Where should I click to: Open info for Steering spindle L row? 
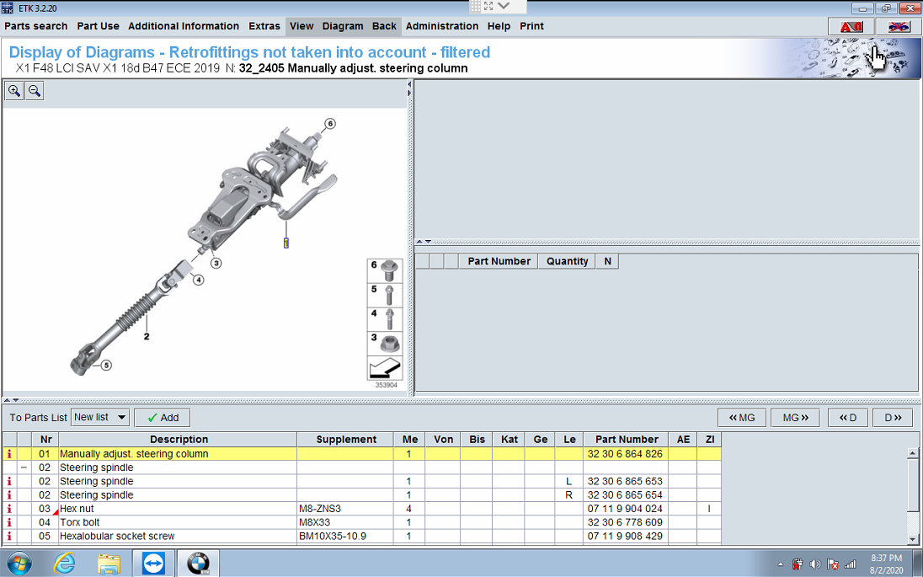click(8, 481)
